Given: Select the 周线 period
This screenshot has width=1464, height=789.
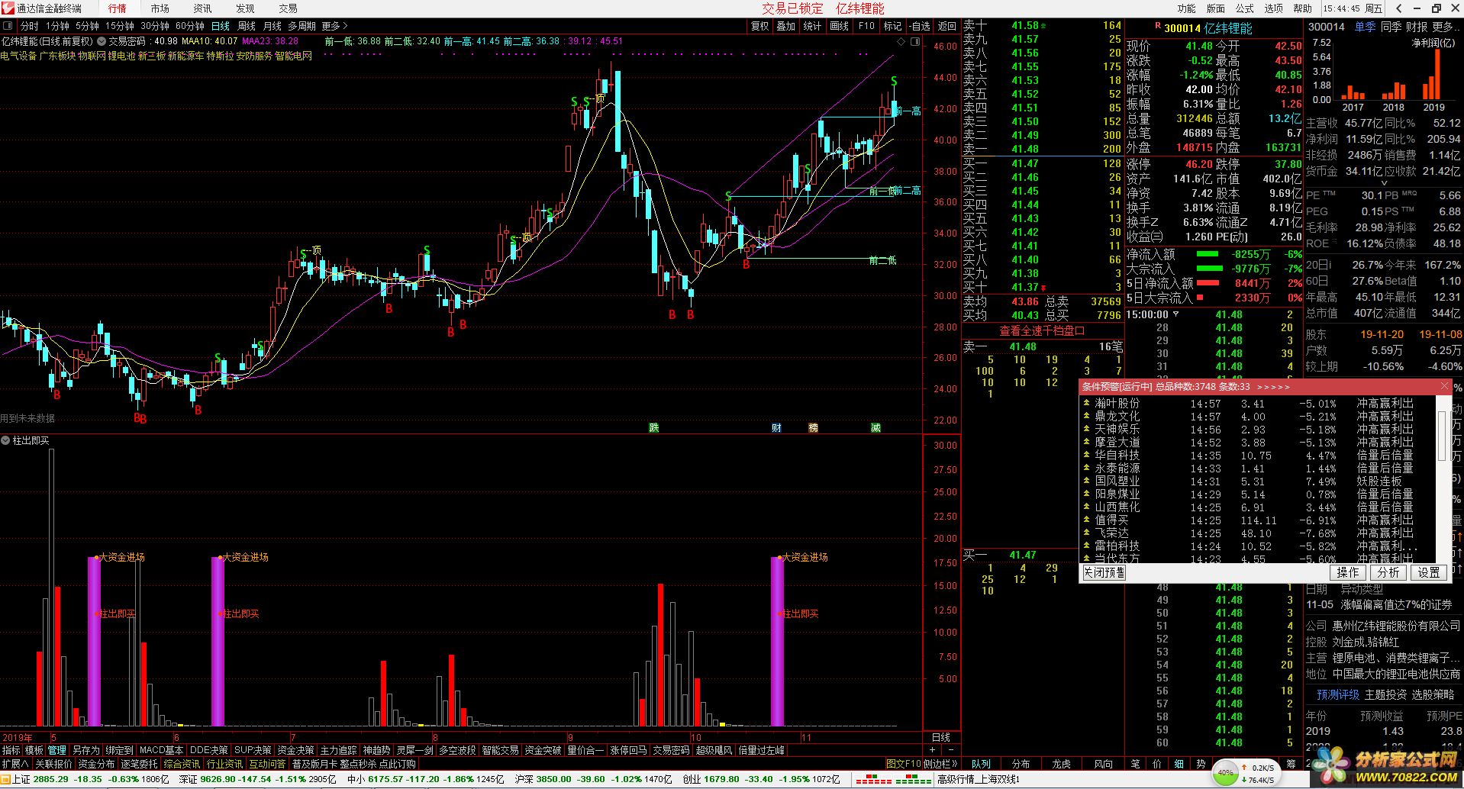Looking at the screenshot, I should 247,26.
